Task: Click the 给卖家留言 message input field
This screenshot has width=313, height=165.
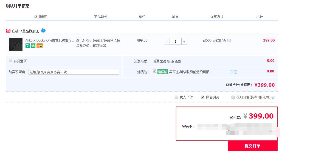Action: pyautogui.click(x=74, y=72)
